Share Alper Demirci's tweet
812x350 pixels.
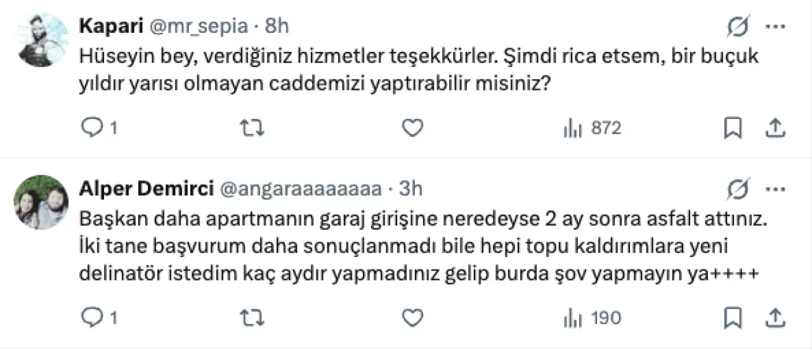pos(775,317)
